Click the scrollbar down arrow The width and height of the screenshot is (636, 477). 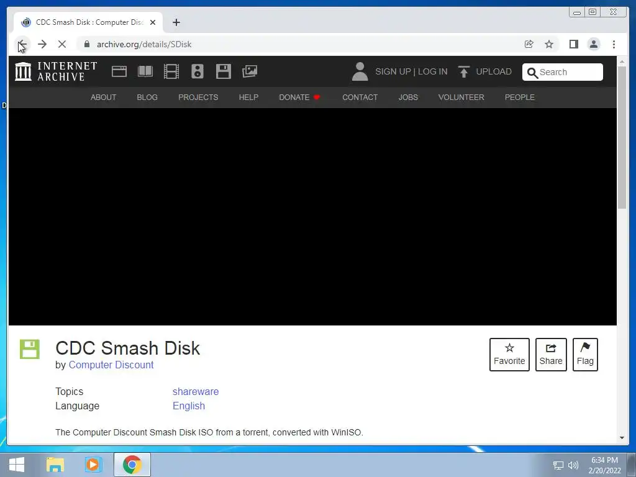click(x=622, y=438)
